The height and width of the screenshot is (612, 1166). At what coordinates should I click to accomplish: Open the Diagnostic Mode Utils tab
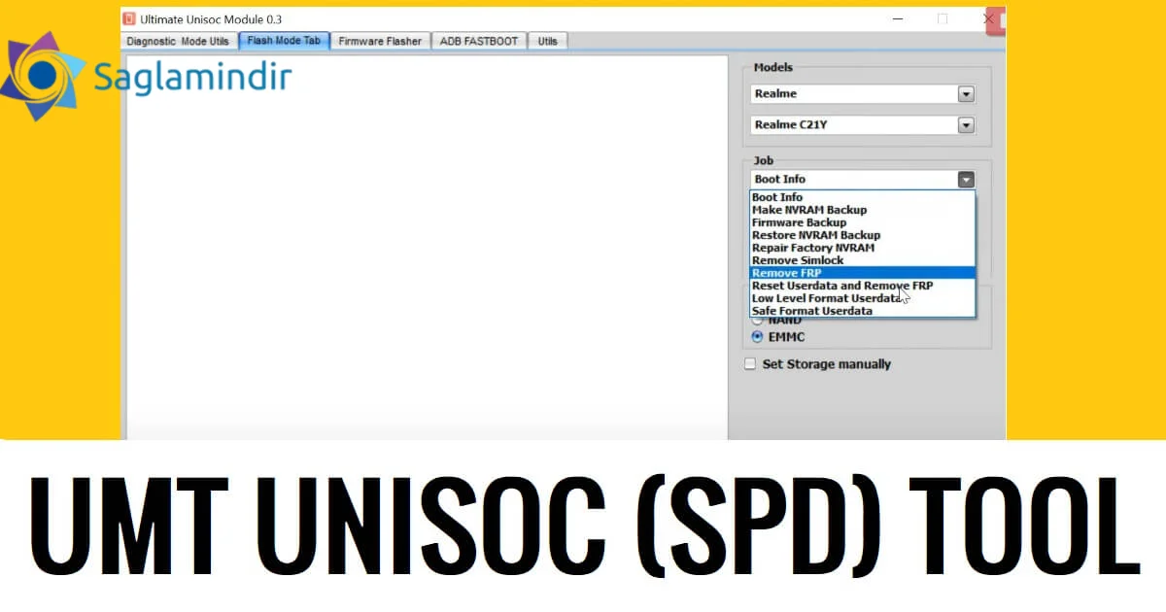179,41
